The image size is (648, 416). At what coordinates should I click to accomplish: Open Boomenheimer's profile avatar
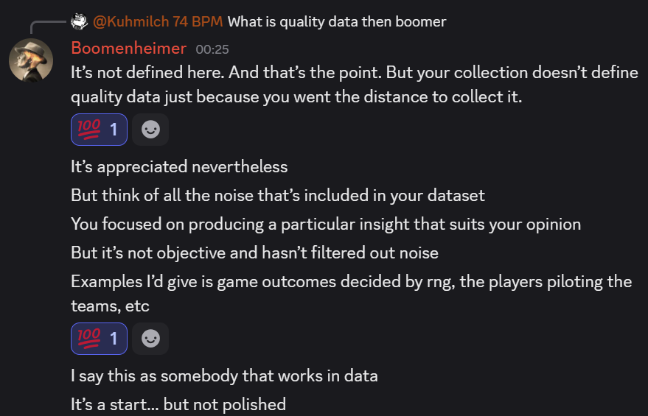[31, 60]
